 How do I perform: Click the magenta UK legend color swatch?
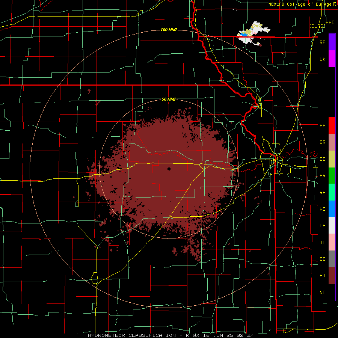(x=332, y=59)
